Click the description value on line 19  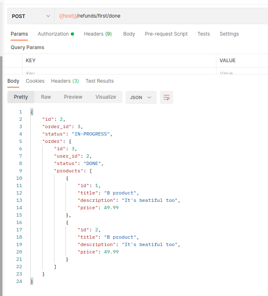point(150,244)
